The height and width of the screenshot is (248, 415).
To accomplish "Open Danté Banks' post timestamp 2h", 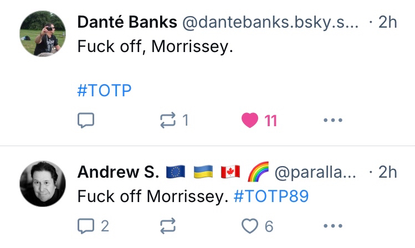I will (387, 22).
